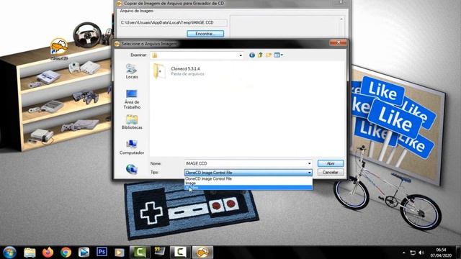Open the taskbar icon showing a photo
The height and width of the screenshot is (259, 461).
click(x=160, y=252)
